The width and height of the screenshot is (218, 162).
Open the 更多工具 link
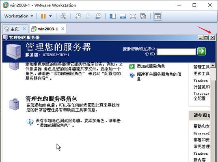201,74
